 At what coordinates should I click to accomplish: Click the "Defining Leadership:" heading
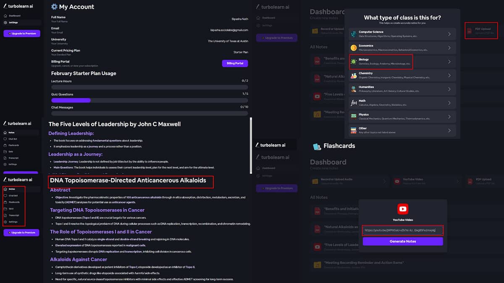[x=71, y=133]
